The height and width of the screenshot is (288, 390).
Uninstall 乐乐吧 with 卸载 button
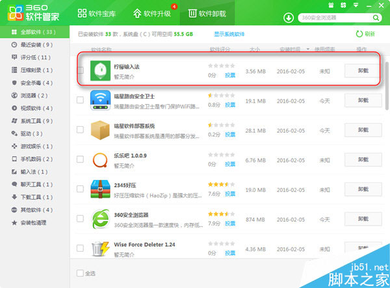coord(363,160)
